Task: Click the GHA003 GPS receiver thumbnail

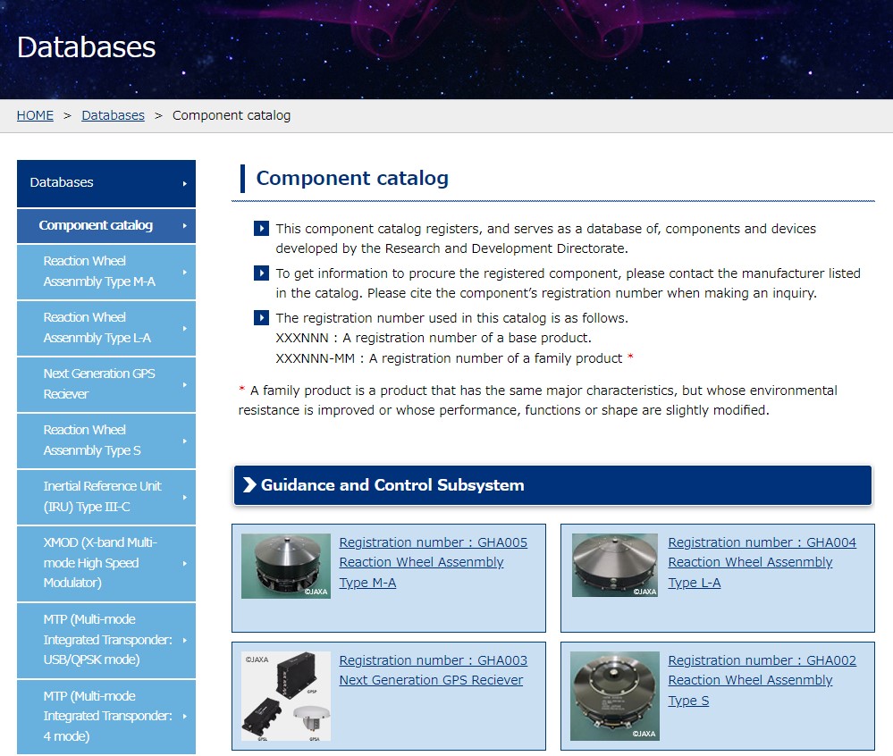Action: [286, 696]
